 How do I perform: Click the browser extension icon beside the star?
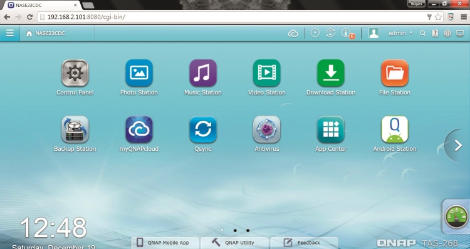click(451, 17)
